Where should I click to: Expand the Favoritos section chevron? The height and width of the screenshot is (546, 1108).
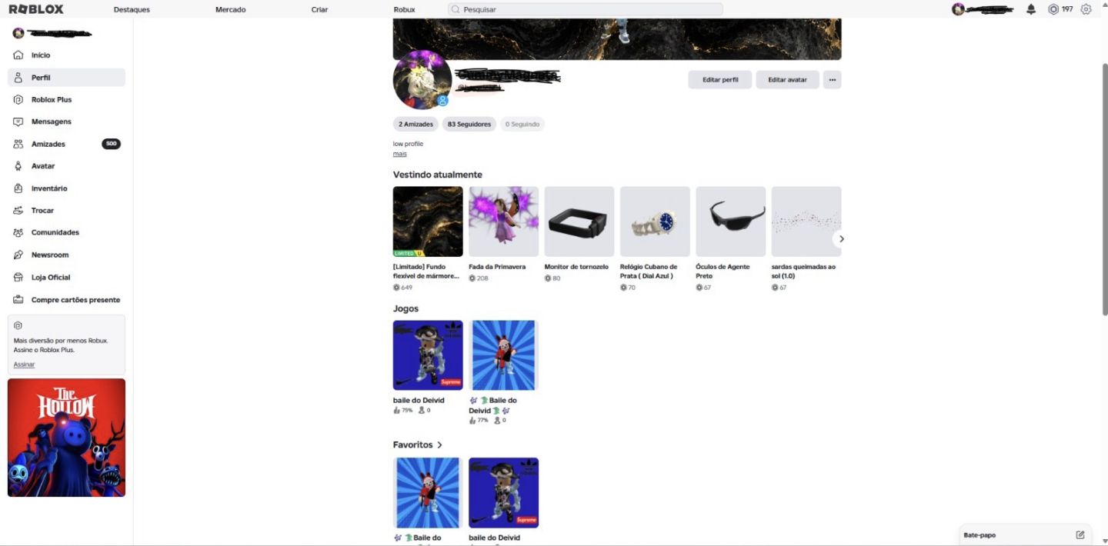pyautogui.click(x=440, y=444)
